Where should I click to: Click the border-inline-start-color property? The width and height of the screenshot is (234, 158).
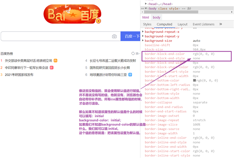click(x=167, y=151)
